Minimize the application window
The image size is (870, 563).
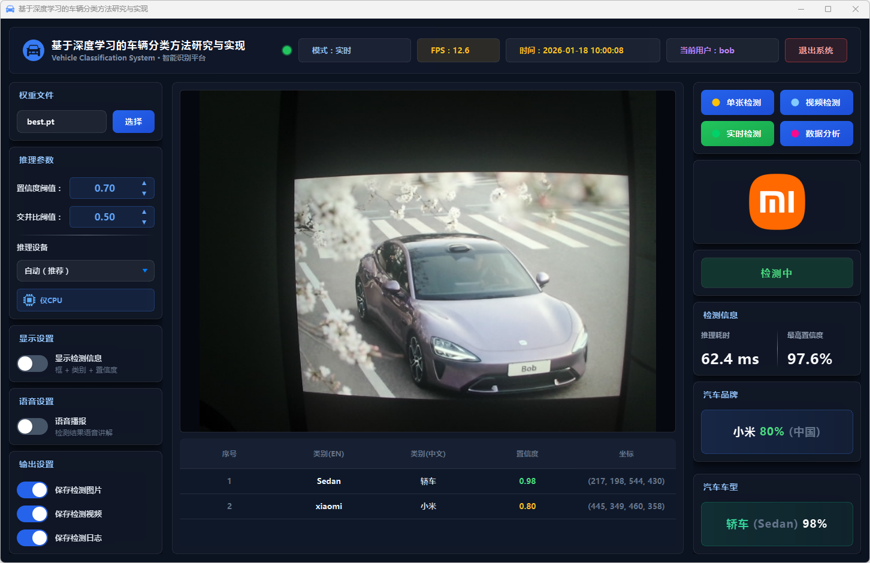tap(802, 9)
